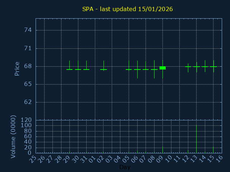Click the day 01 label on x-axis

click(92, 159)
